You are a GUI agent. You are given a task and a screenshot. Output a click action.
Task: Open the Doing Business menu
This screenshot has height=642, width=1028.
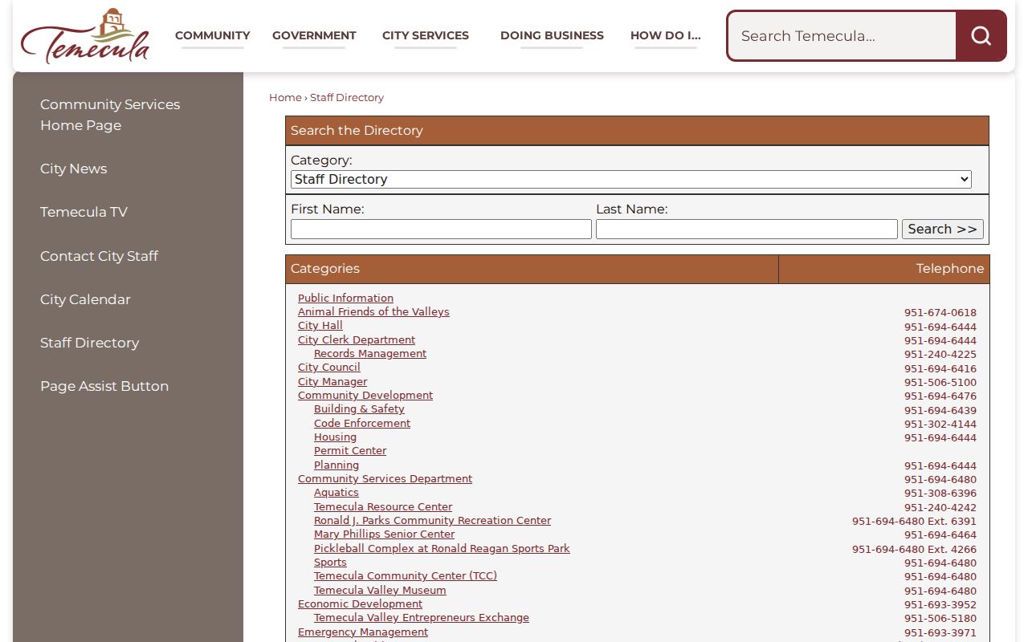point(552,35)
